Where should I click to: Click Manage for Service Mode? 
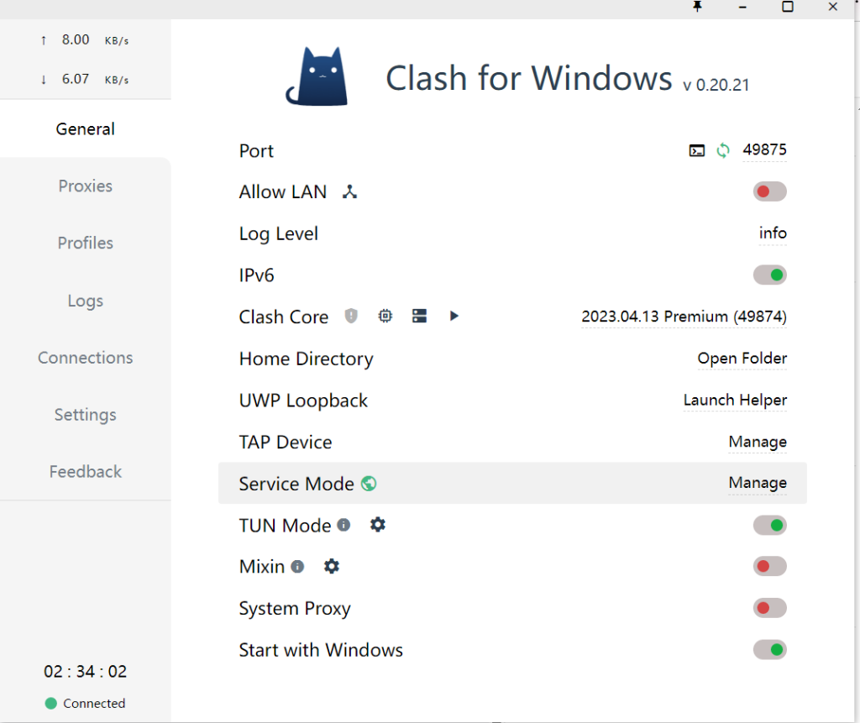pyautogui.click(x=758, y=483)
